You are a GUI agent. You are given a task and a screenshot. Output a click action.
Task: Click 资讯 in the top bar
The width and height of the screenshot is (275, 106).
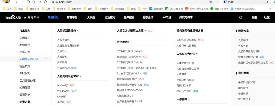pyautogui.click(x=254, y=17)
